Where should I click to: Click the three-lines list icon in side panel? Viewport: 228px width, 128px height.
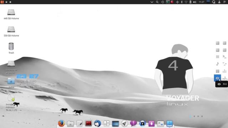[x=218, y=57]
